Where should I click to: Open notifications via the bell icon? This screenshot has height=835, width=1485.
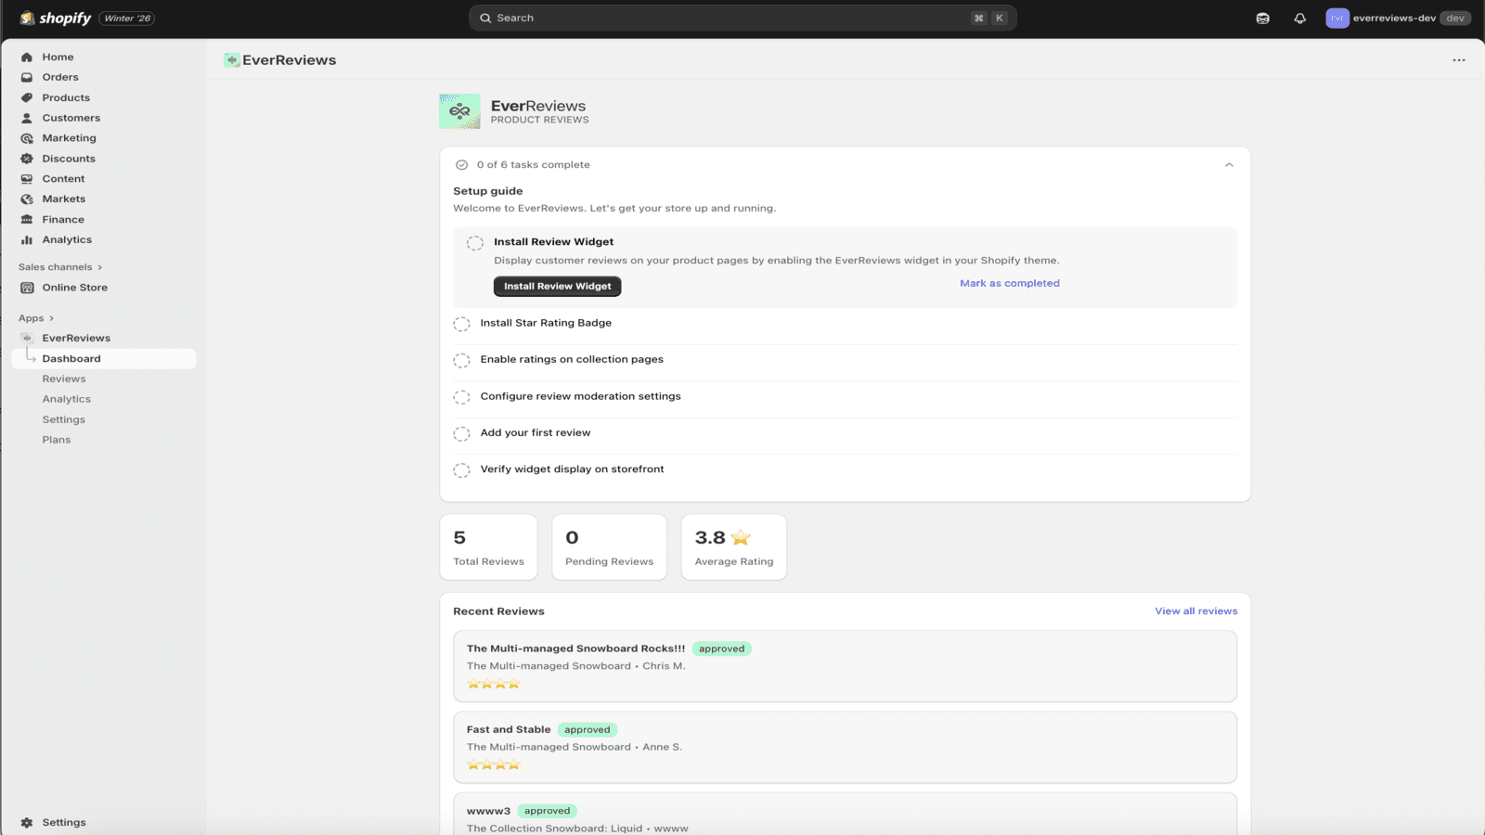1299,18
